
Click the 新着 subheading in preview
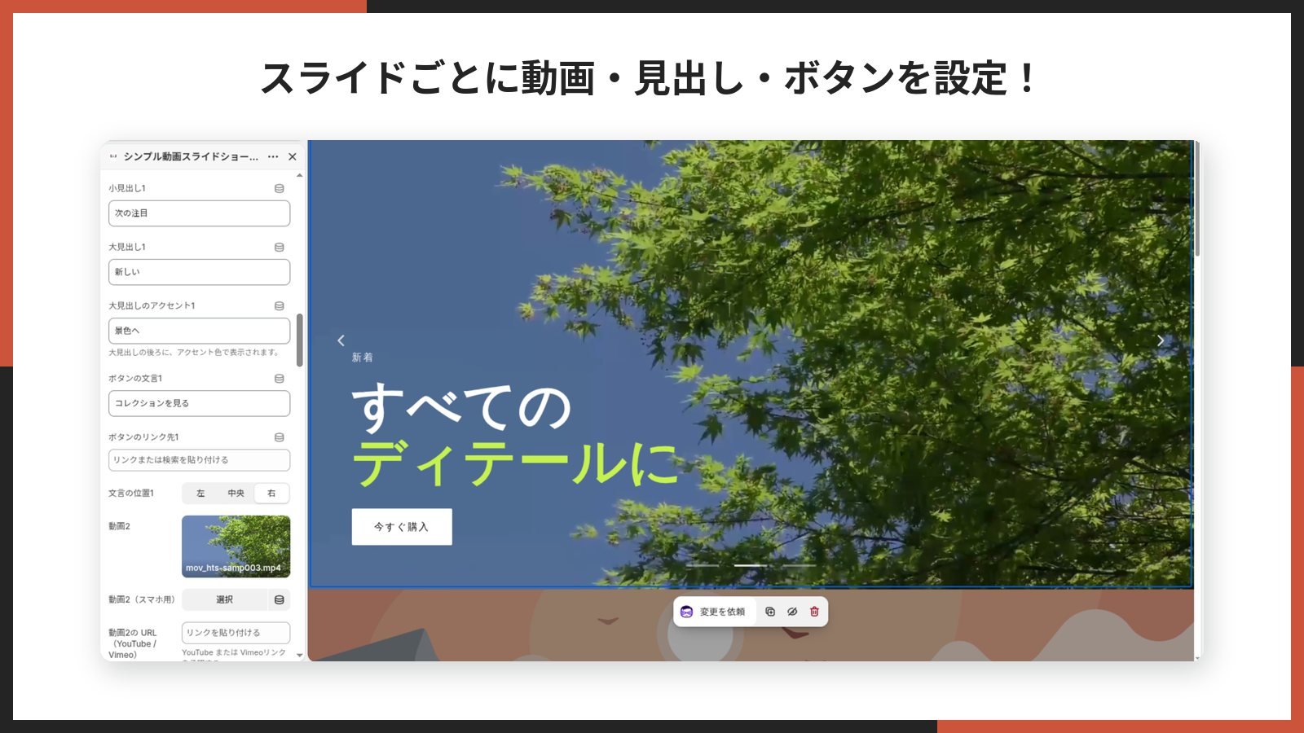point(363,358)
